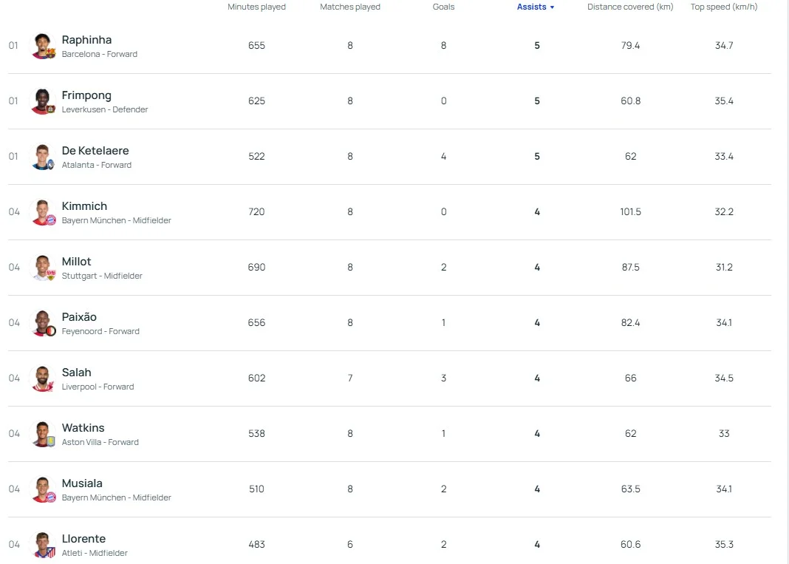
Task: Click Raphinha's player photo
Action: (43, 46)
